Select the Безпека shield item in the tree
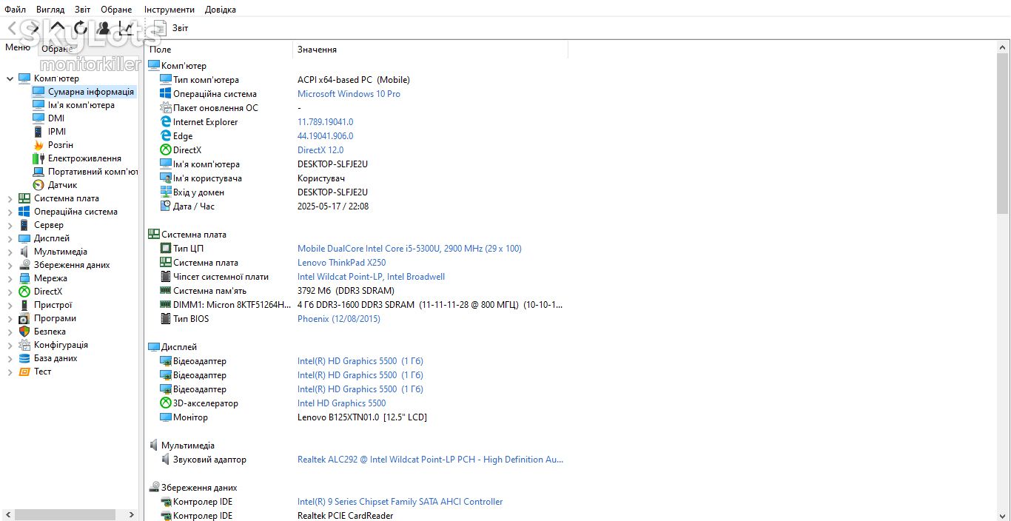Screen dimensions: 1011x521 50,332
